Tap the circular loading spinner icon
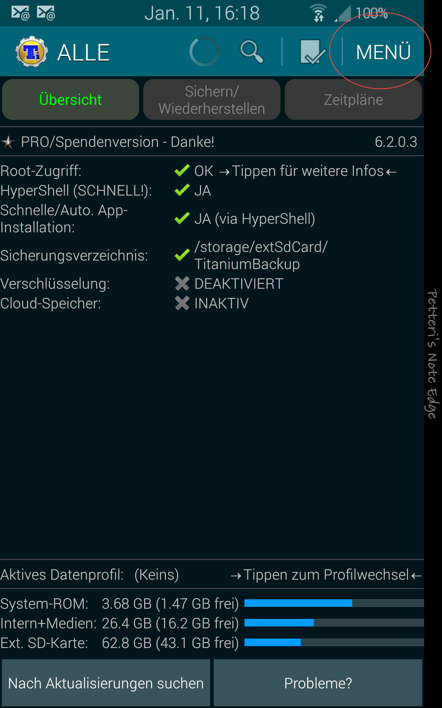 point(204,51)
